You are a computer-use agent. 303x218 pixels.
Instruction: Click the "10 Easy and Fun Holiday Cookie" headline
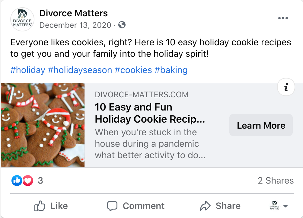pyautogui.click(x=150, y=113)
